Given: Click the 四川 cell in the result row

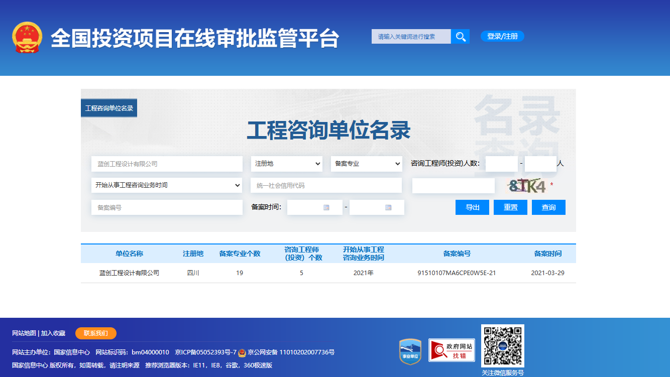Looking at the screenshot, I should (x=193, y=273).
